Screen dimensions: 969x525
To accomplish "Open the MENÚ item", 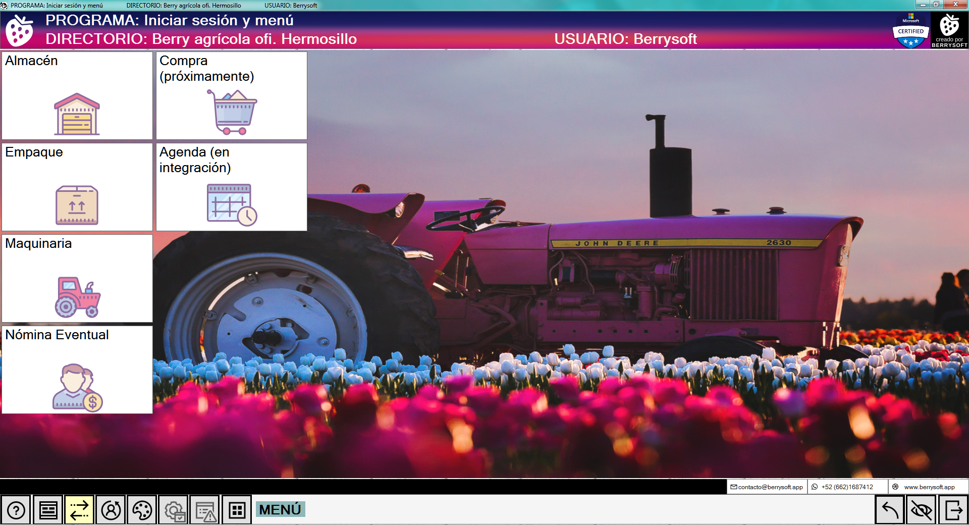I will point(280,509).
